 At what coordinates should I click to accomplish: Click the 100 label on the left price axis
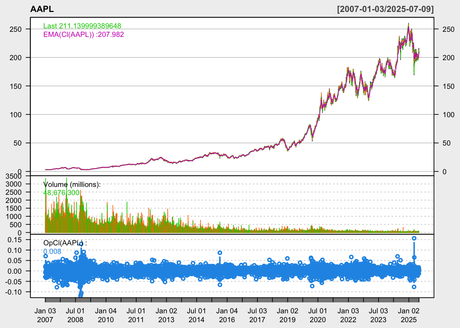pyautogui.click(x=15, y=115)
